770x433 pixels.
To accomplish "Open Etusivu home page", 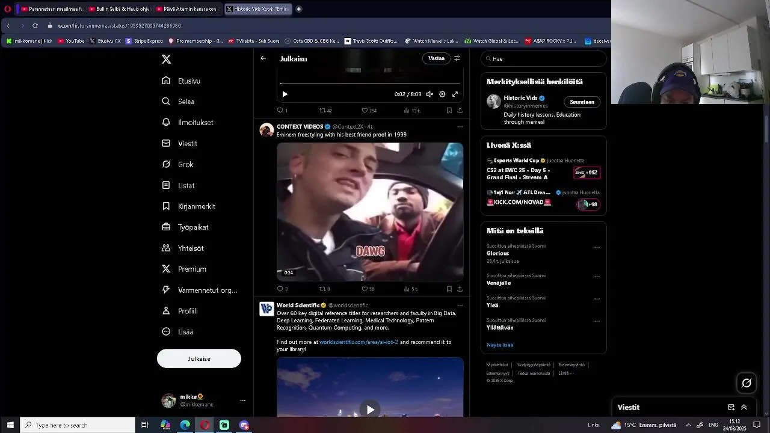I will [181, 81].
